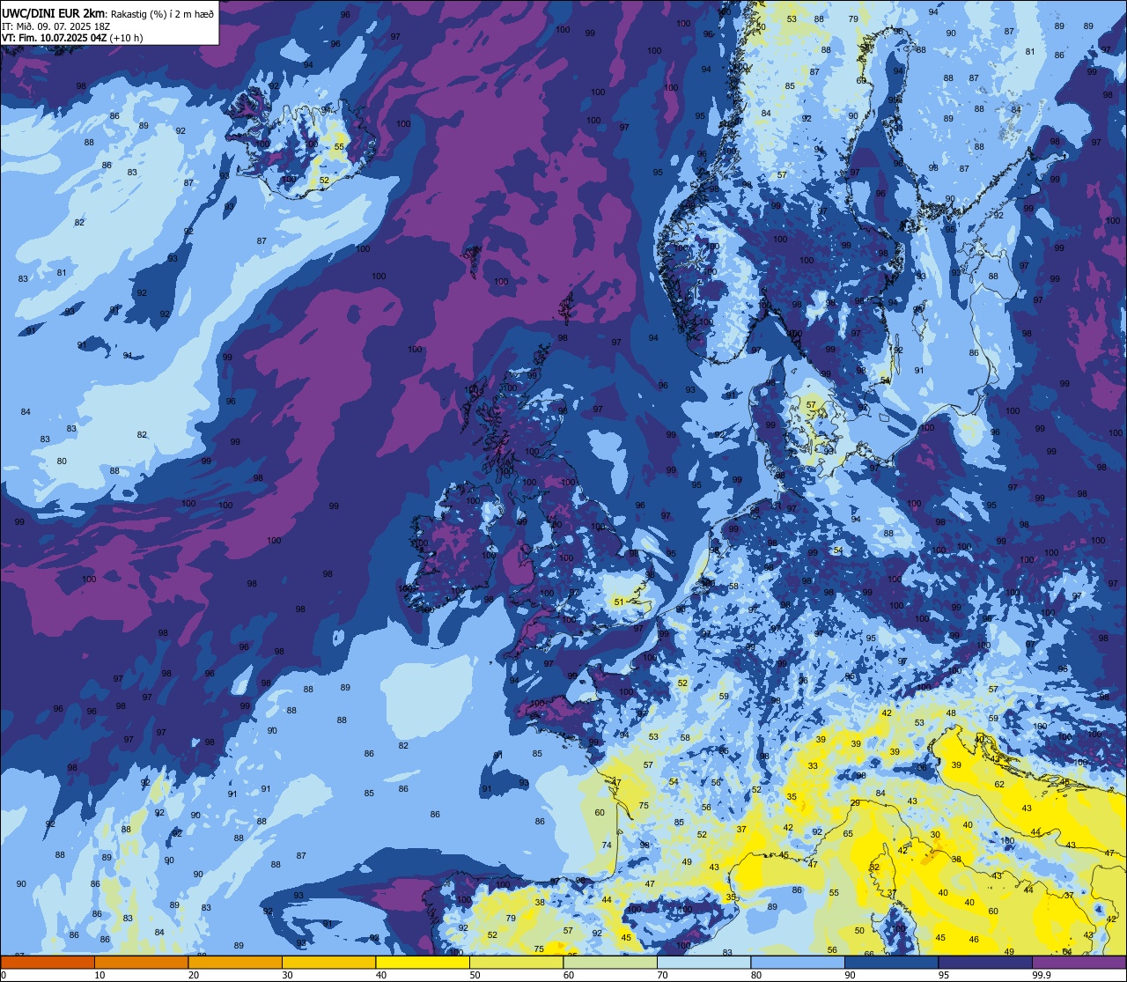Click the humidity value '30' over central Italy
Viewport: 1127px width, 982px height.
(935, 834)
